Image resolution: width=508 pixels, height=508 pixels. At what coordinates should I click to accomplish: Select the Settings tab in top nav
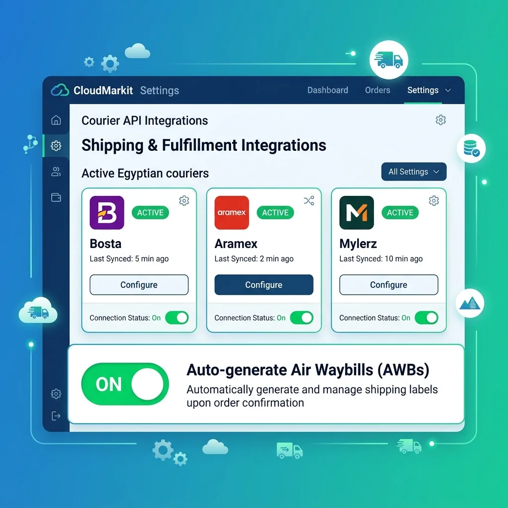(423, 90)
